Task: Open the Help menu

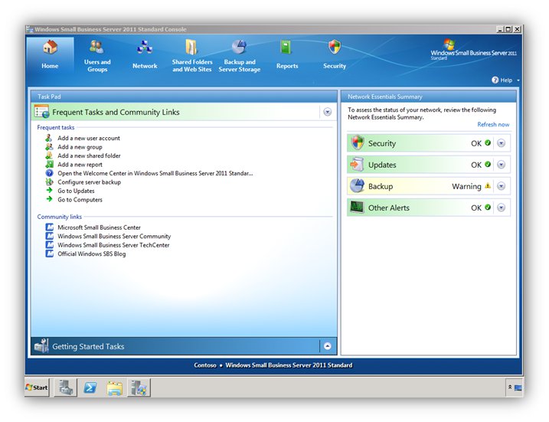Action: point(506,80)
